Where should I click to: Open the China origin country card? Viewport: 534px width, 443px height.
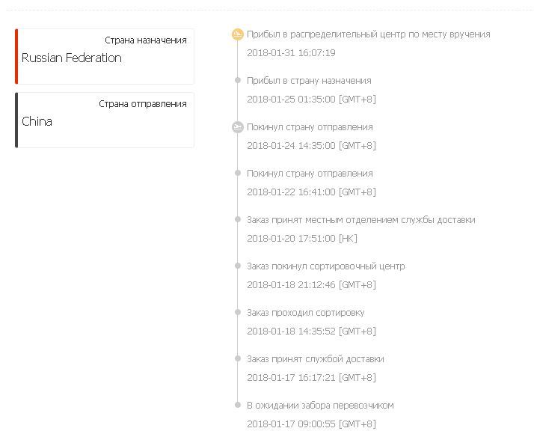(x=105, y=120)
